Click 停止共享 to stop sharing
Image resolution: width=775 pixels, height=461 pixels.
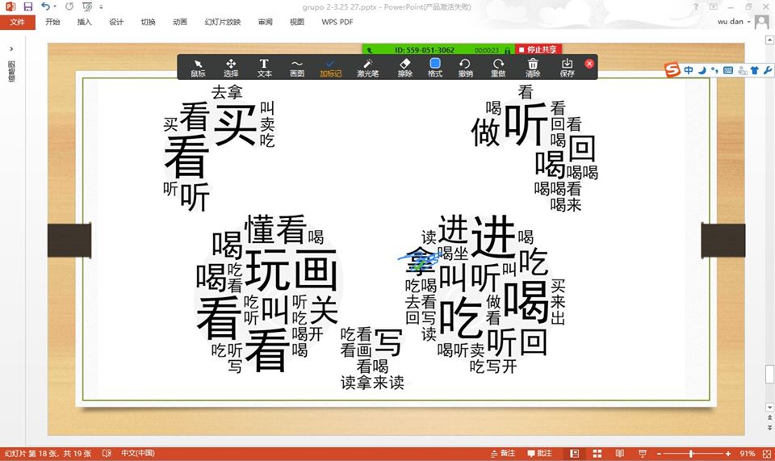[x=538, y=49]
